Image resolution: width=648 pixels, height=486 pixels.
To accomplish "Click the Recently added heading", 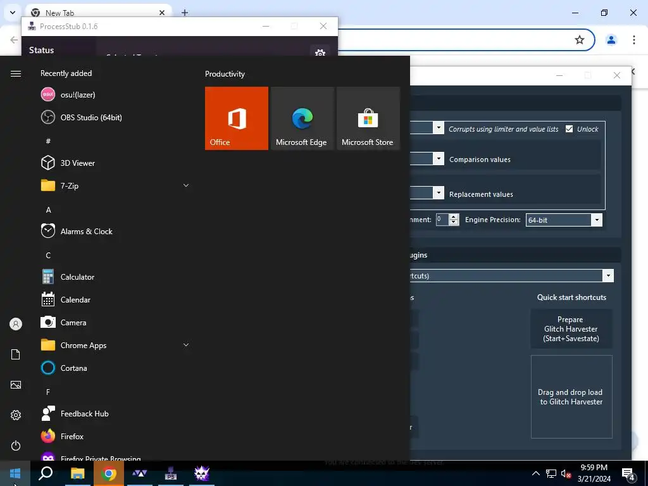I will tap(66, 73).
